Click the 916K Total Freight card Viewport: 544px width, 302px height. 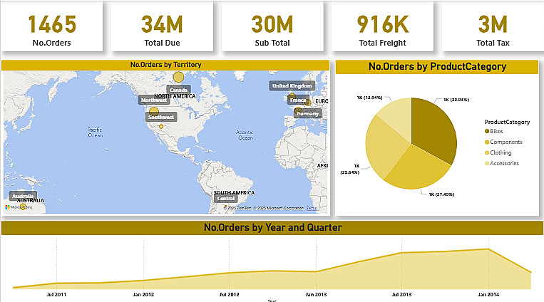[382, 26]
